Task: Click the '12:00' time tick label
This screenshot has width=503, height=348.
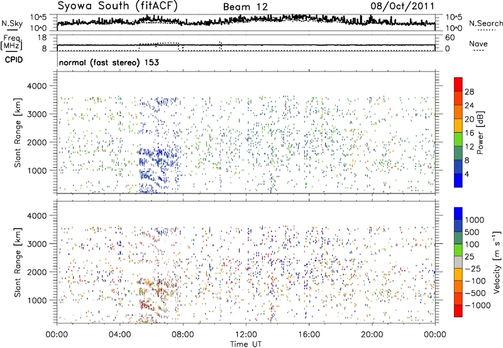Action: (246, 334)
